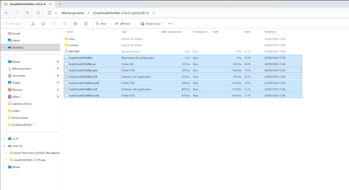This screenshot has height=190, width=349.
Task: Click Téléchargements in the address breadcrumb
Action: click(x=72, y=13)
